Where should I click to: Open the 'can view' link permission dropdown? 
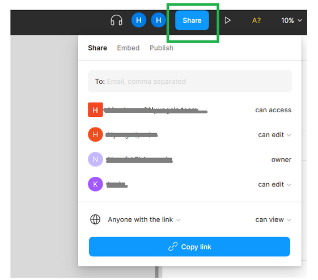click(273, 219)
